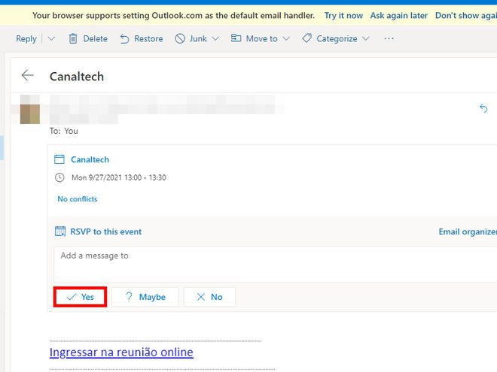Click the Delete trash icon

[73, 38]
